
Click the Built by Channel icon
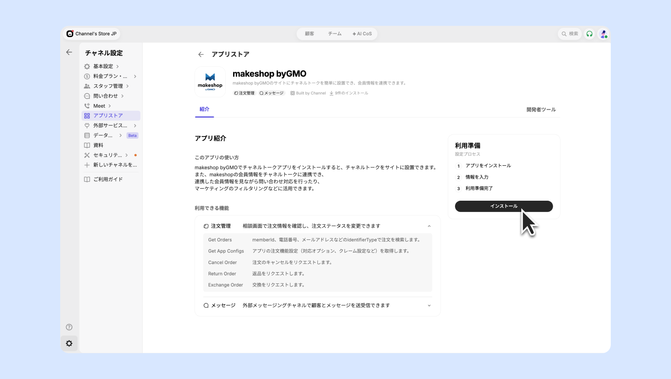(x=292, y=93)
